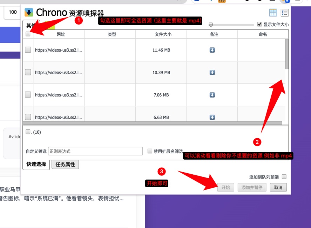
Task: Select the '. (10)' extension filter checkbox
Action: [x=28, y=132]
